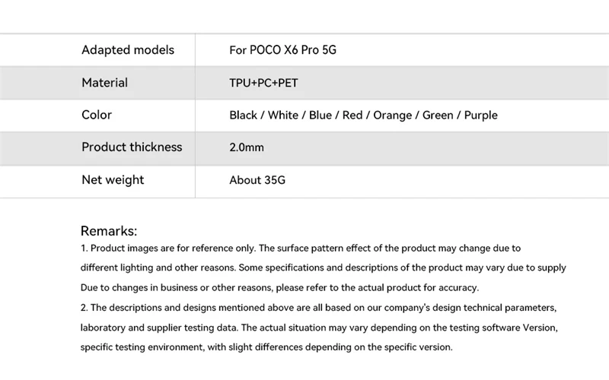Click the "Product thickness" row label
The image size is (609, 380).
[x=132, y=147]
